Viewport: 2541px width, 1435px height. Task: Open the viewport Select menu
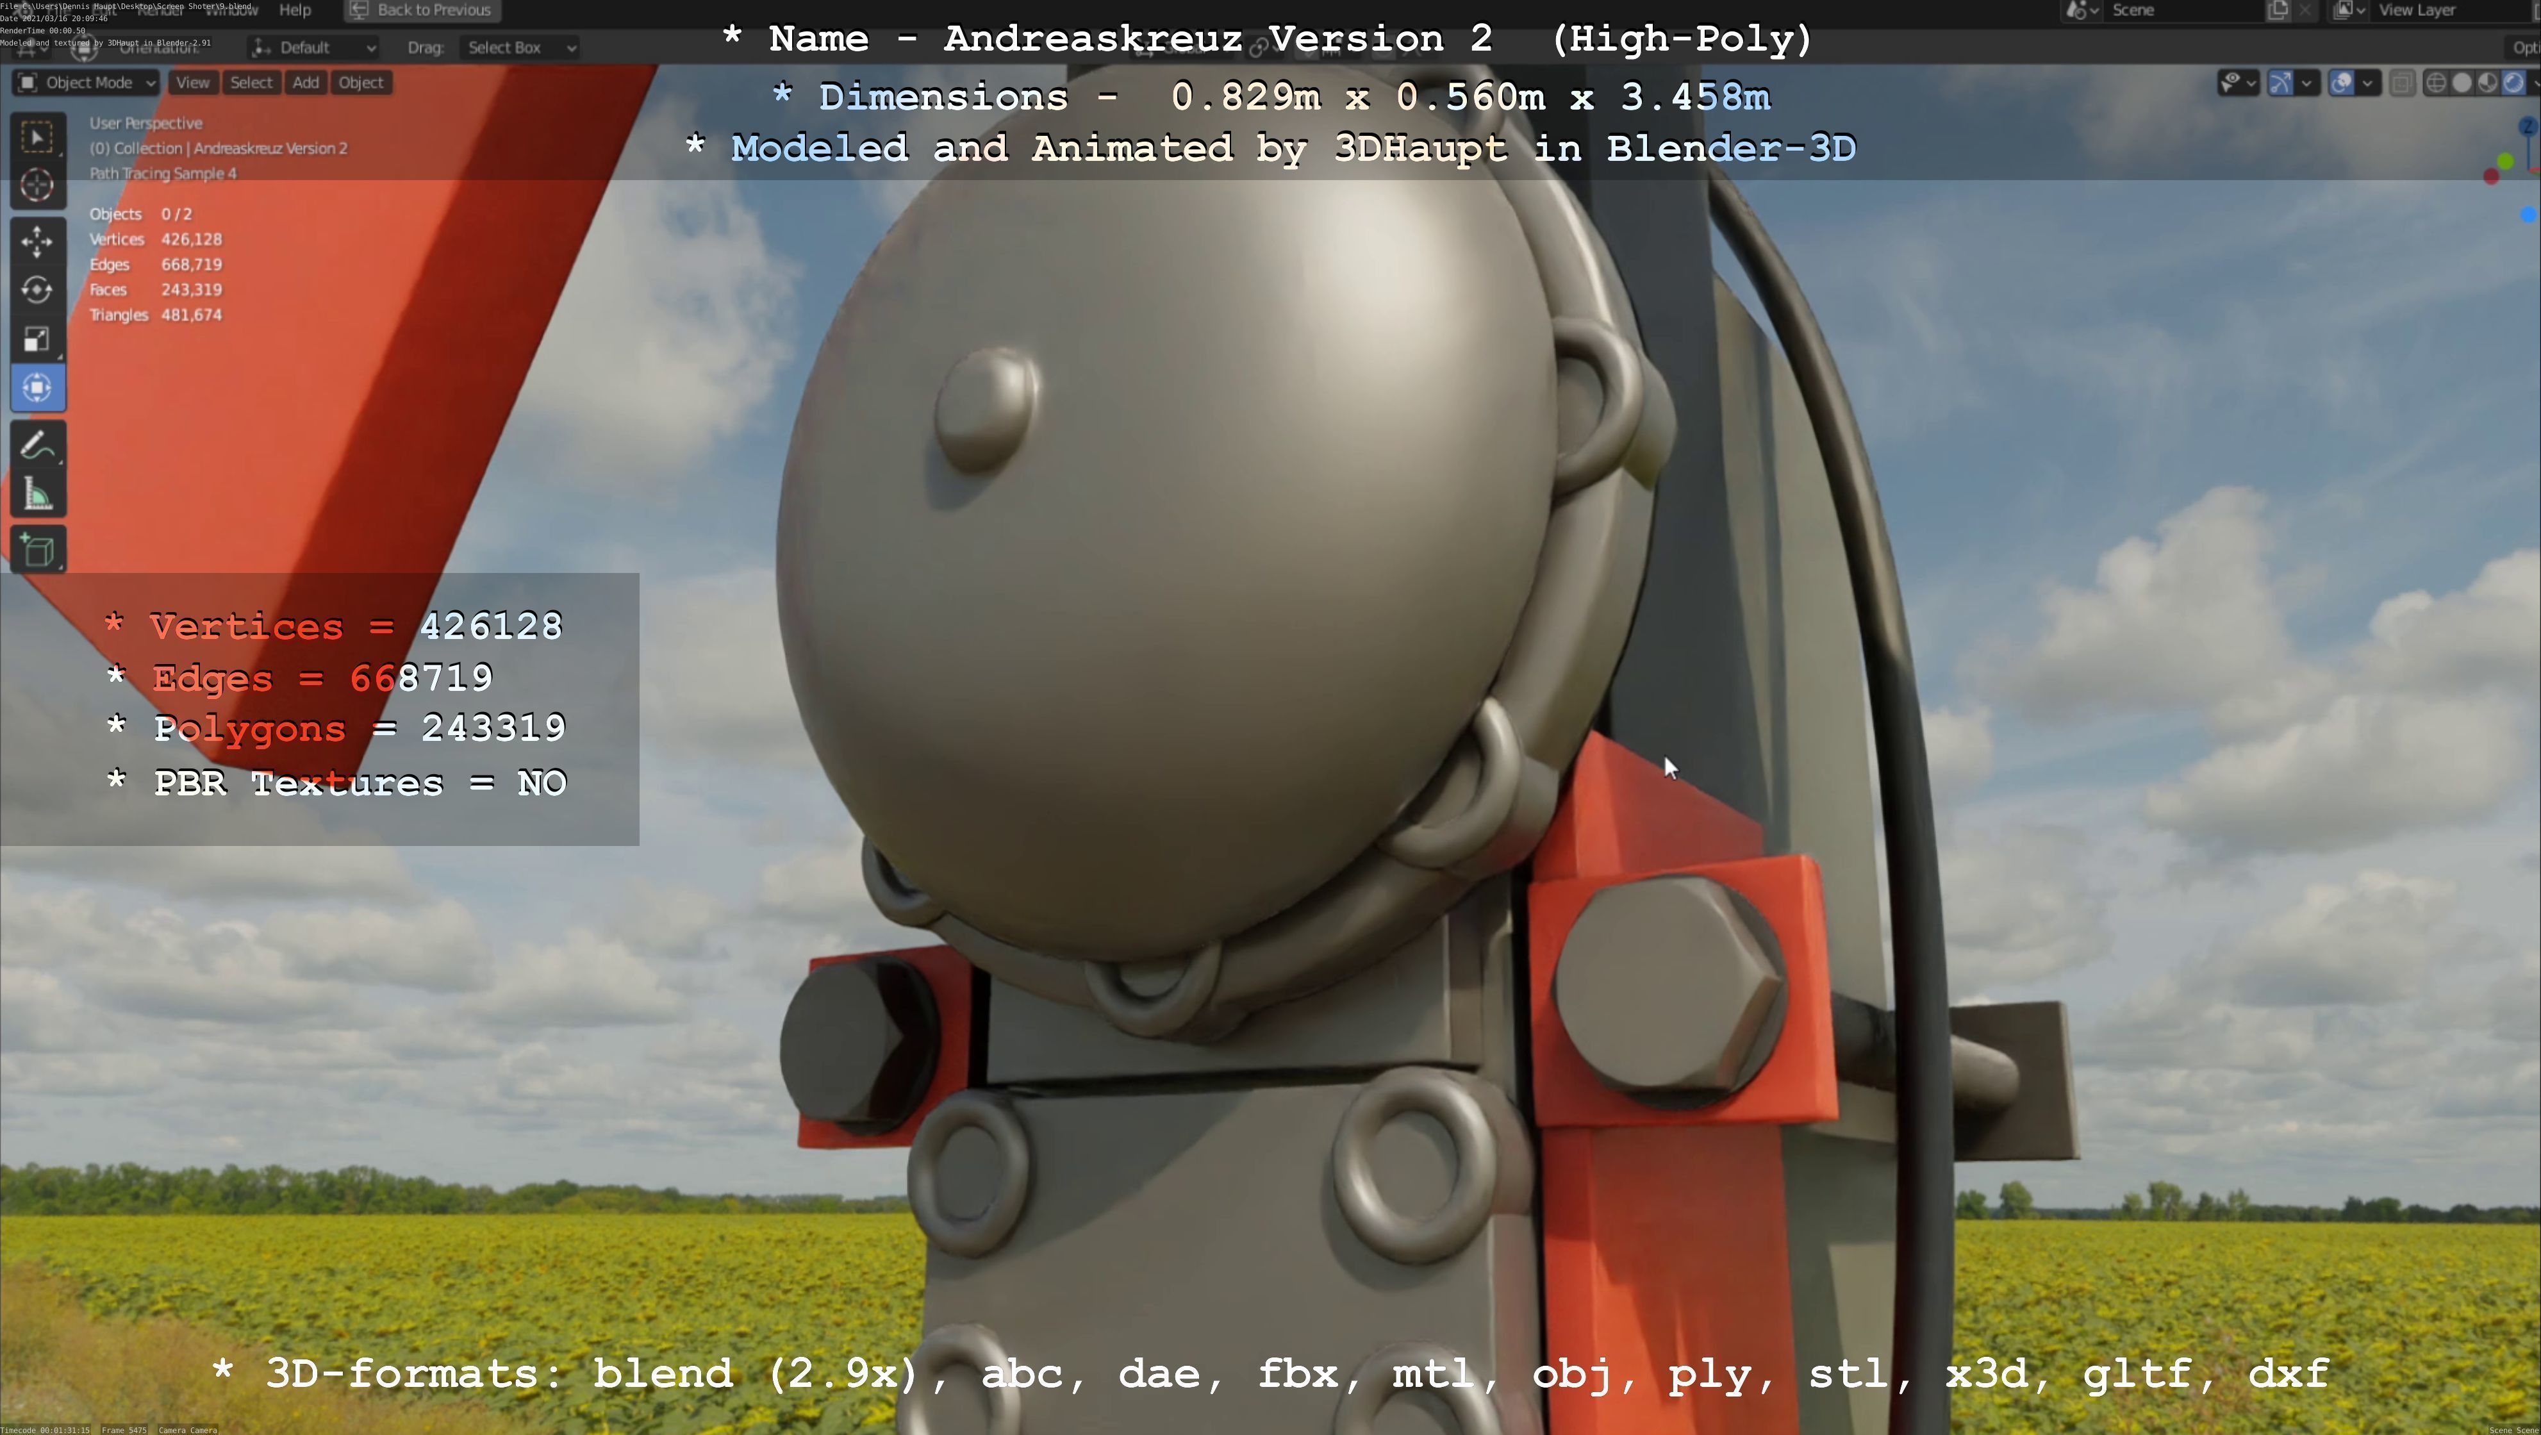(x=251, y=83)
